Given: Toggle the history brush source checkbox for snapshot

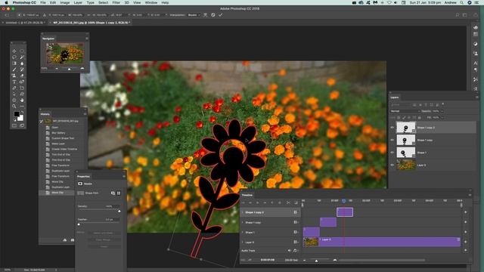Looking at the screenshot, I should coord(42,122).
